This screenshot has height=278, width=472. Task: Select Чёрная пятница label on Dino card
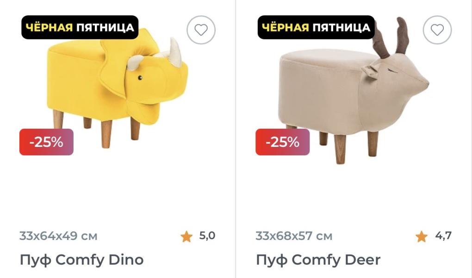(x=80, y=27)
